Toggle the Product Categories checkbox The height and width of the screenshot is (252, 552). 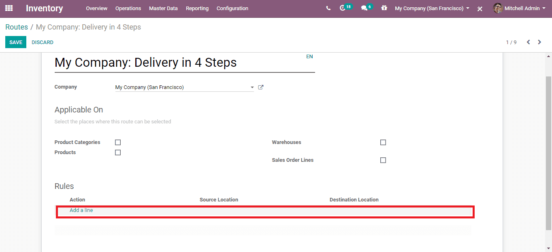click(118, 142)
